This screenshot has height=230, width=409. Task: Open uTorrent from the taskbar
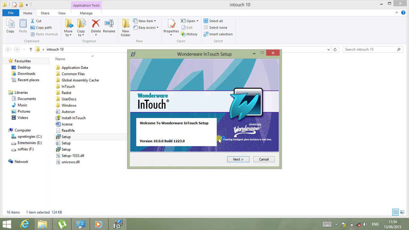(x=62, y=224)
